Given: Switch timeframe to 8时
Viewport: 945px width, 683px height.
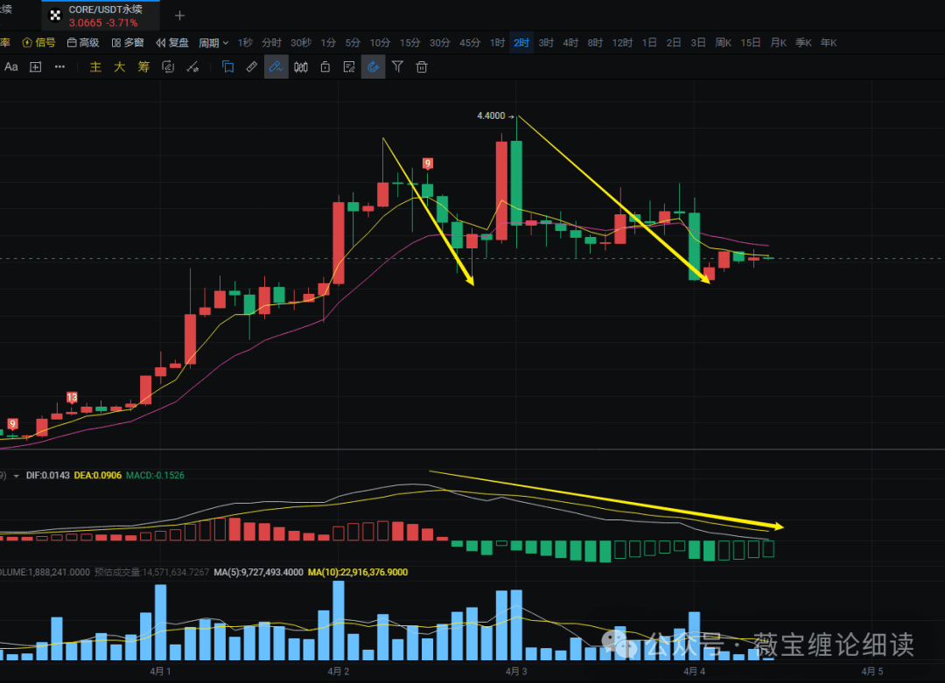Looking at the screenshot, I should 595,43.
